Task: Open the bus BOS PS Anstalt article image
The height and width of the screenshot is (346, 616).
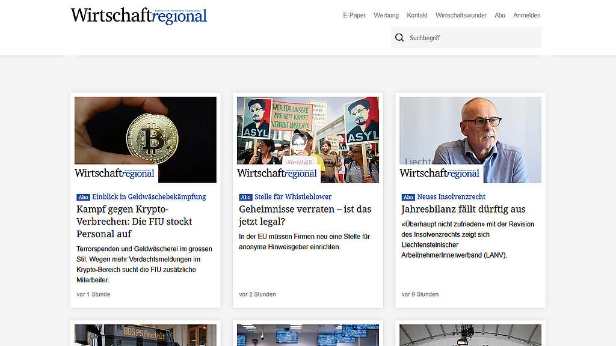Action: [146, 335]
